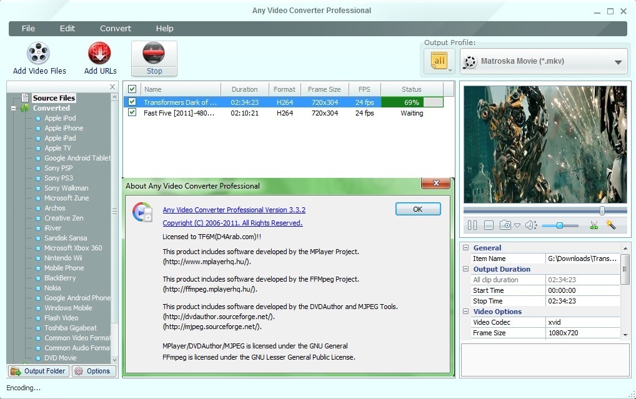Collapse the Video Options section
This screenshot has height=399, width=636.
pos(465,312)
